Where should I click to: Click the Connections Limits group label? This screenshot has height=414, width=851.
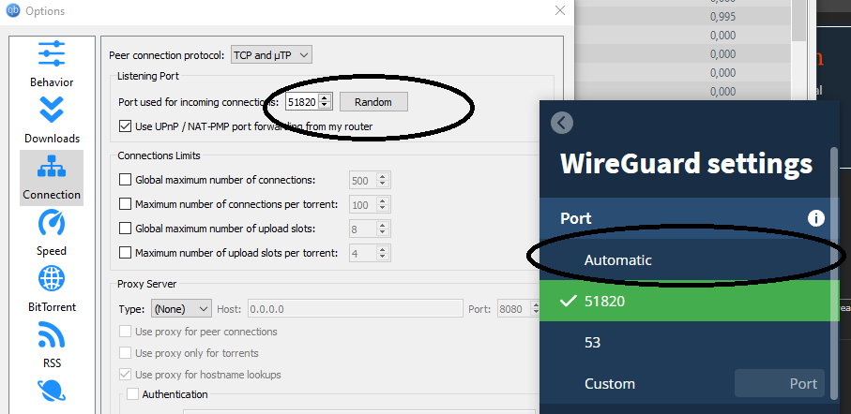(159, 155)
